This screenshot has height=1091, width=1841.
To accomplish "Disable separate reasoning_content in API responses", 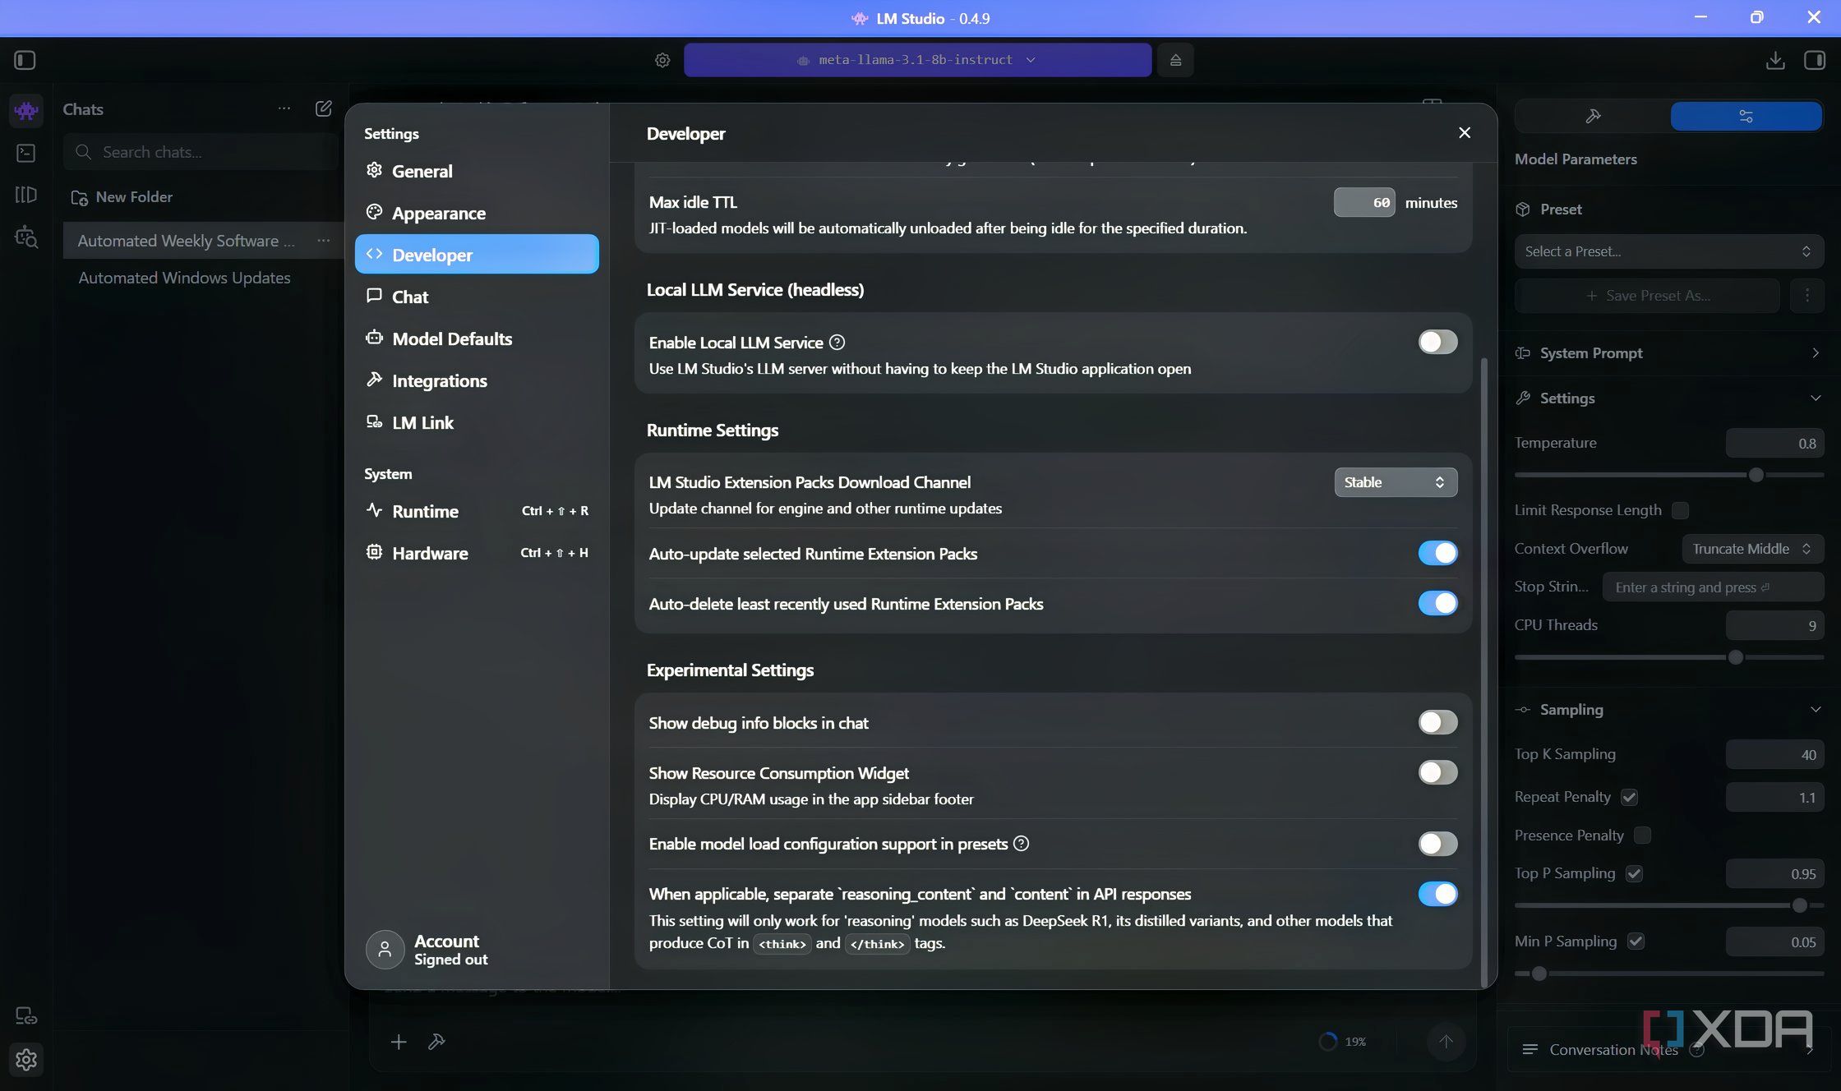I will 1437,894.
